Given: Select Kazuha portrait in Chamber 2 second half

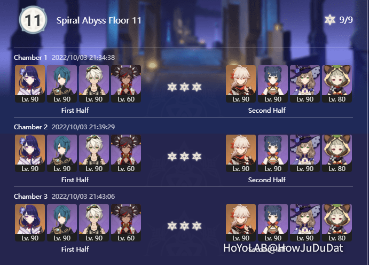Looking at the screenshot, I should click(x=241, y=153).
